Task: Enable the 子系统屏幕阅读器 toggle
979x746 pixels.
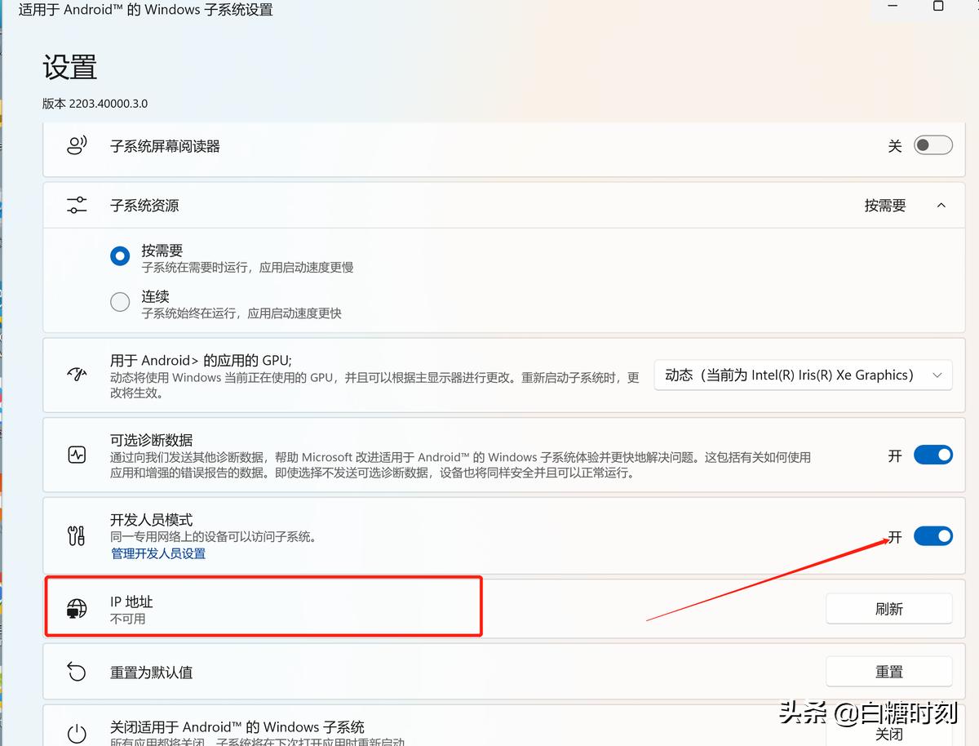Action: [x=932, y=144]
